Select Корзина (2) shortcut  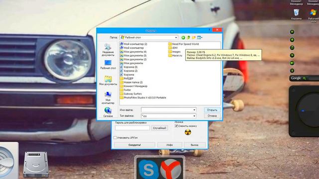tap(129, 71)
